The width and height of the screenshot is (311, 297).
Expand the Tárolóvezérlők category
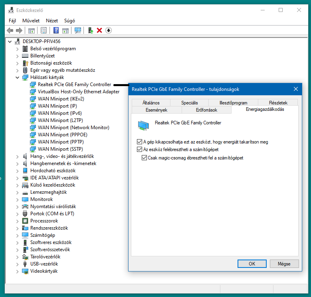click(x=17, y=257)
